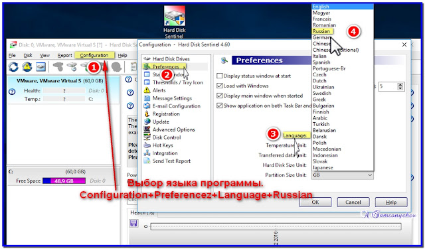Enable Display status window at start
This screenshot has width=425, height=249.
click(220, 76)
